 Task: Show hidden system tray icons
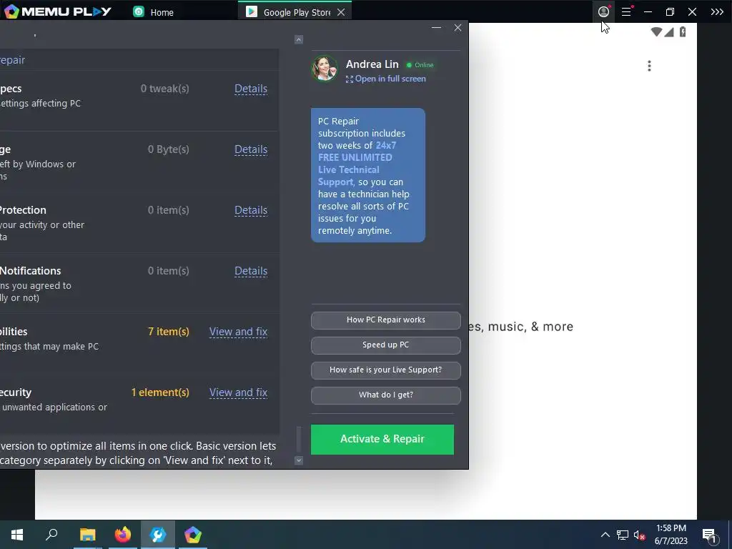(x=605, y=535)
